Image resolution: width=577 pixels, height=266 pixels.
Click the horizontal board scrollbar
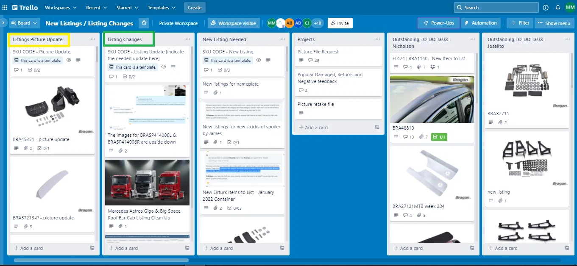(x=101, y=260)
